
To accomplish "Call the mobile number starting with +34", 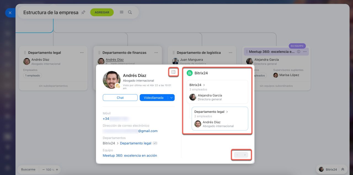I will 116,119.
